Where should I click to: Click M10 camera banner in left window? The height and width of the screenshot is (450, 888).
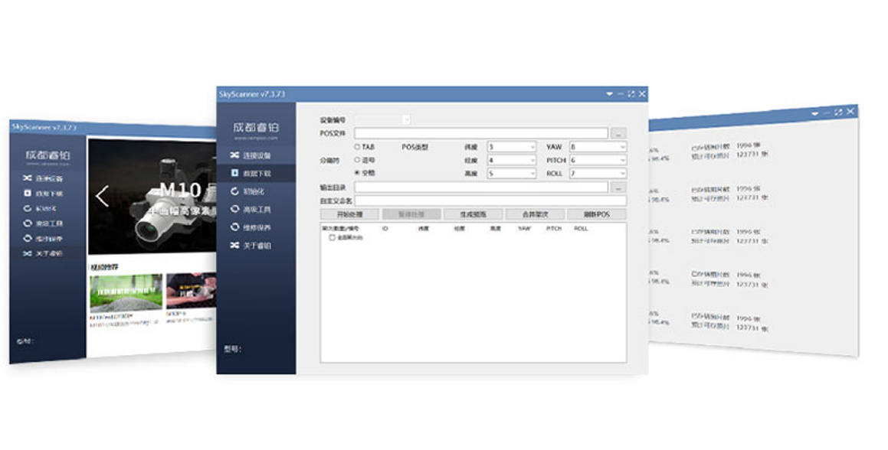pyautogui.click(x=152, y=197)
